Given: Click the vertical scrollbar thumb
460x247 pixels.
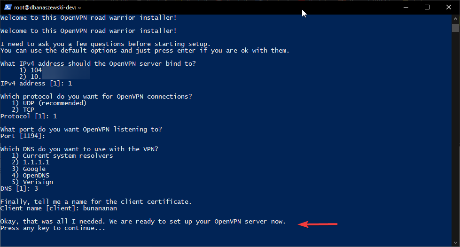Looking at the screenshot, I should click(x=455, y=28).
